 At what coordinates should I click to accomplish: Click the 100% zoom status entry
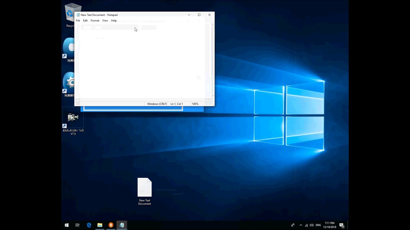195,104
